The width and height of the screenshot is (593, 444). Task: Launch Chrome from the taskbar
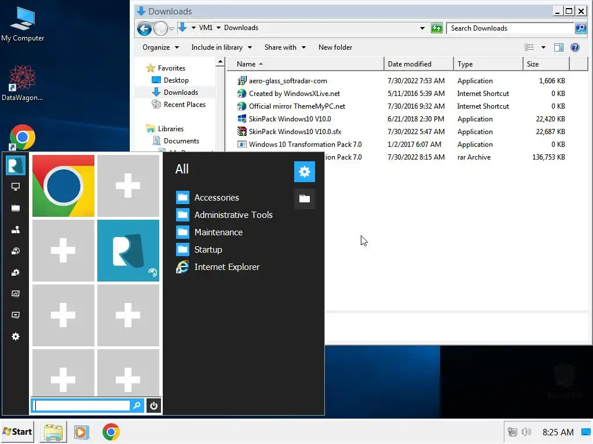point(111,432)
